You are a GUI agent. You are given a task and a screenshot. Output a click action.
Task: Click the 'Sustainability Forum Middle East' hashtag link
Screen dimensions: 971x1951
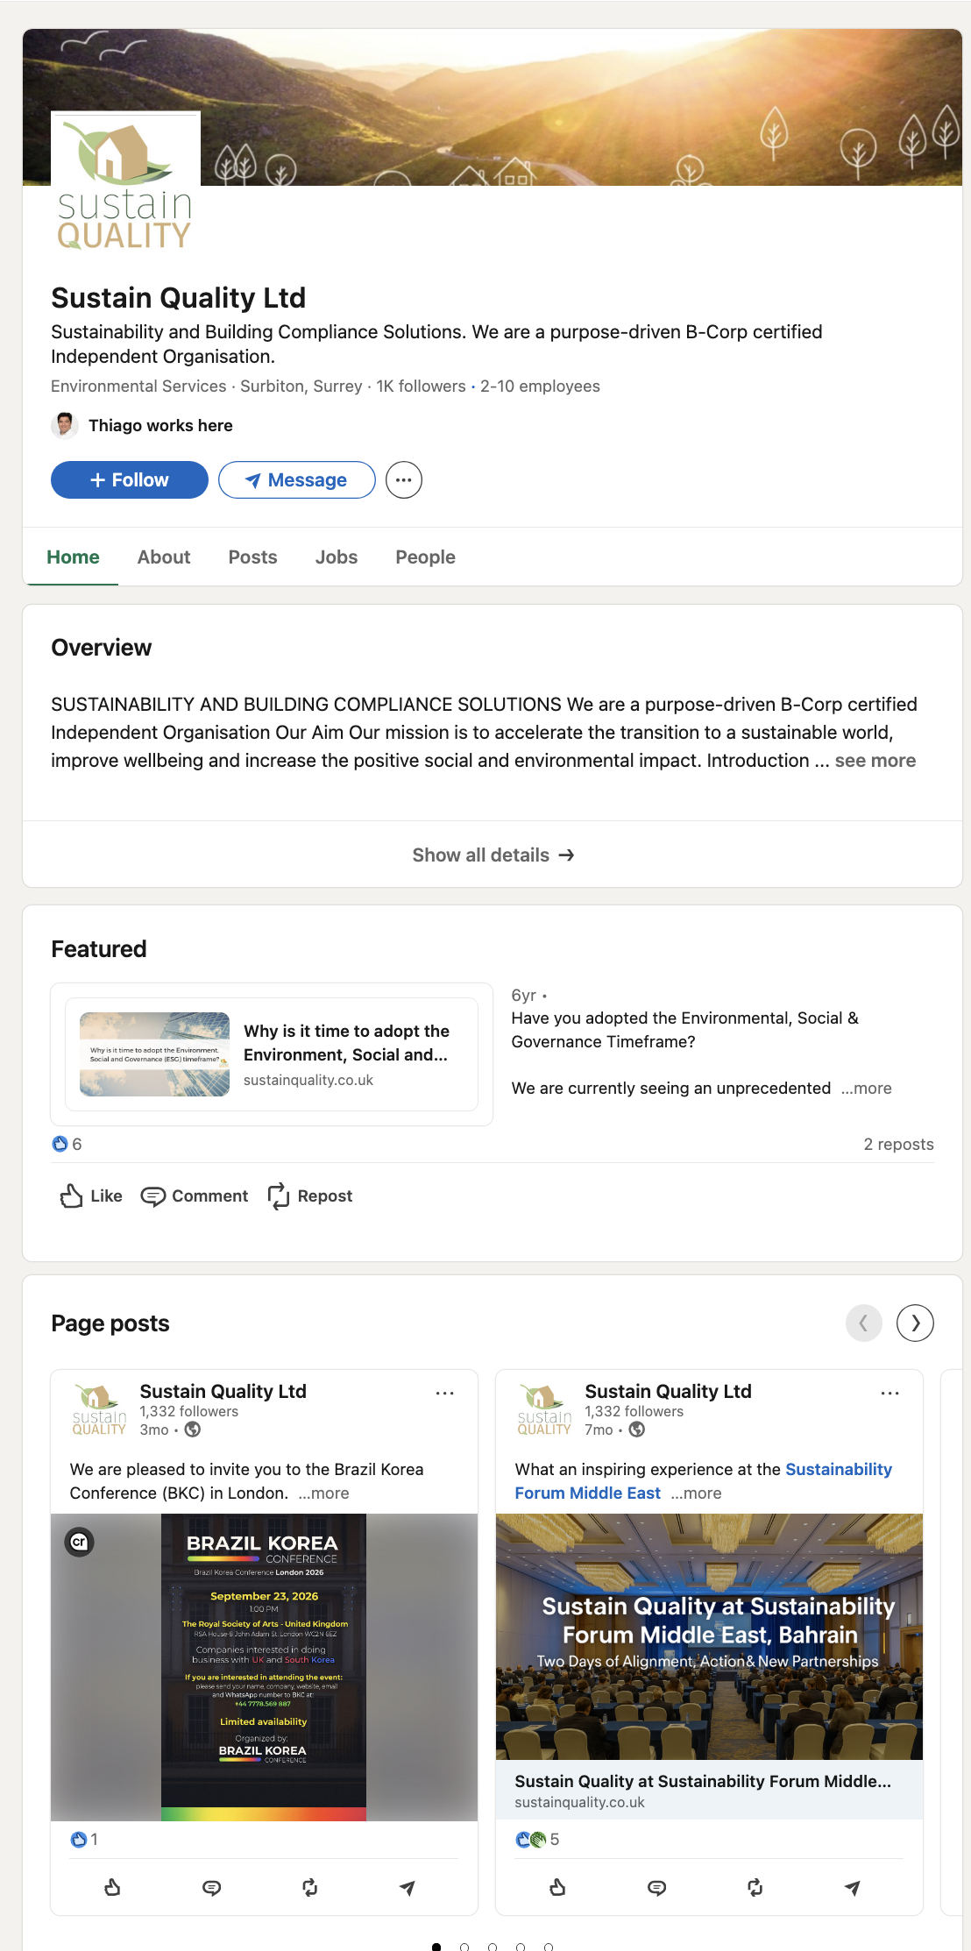[x=704, y=1480]
